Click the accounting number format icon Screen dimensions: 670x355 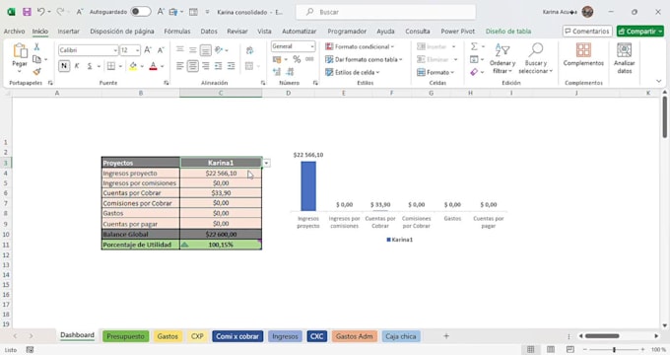[x=277, y=59]
